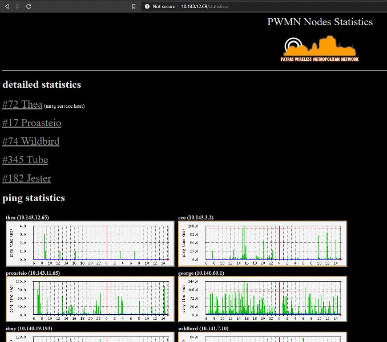
Task: Open the #74 Wildbird link
Action: click(x=31, y=141)
